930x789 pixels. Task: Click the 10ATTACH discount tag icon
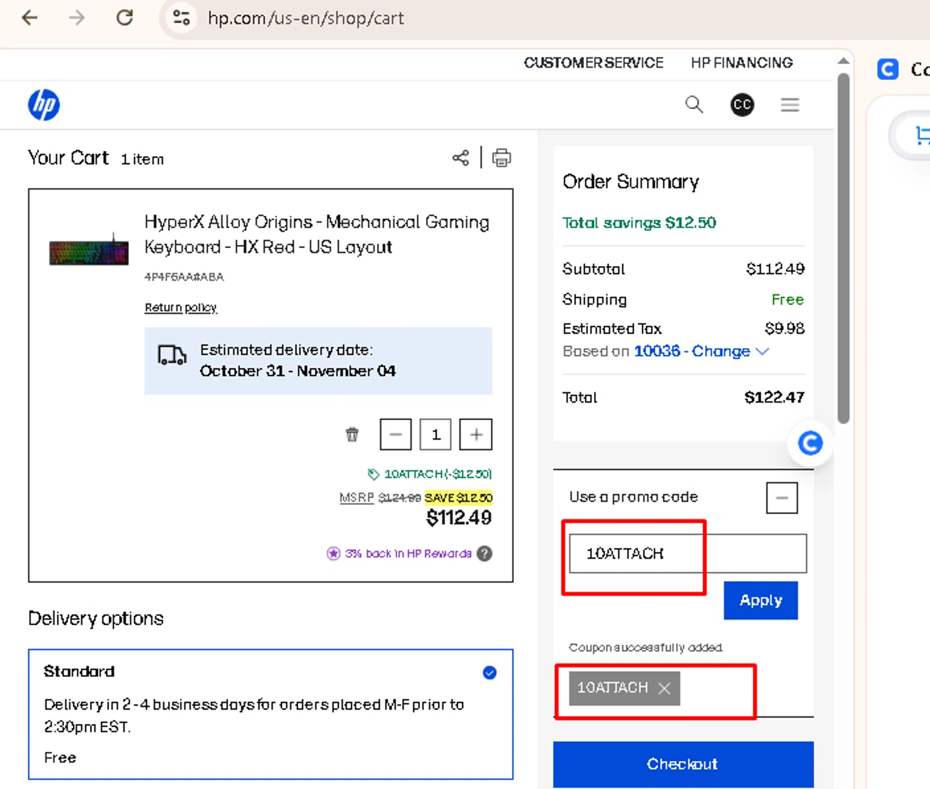[373, 475]
